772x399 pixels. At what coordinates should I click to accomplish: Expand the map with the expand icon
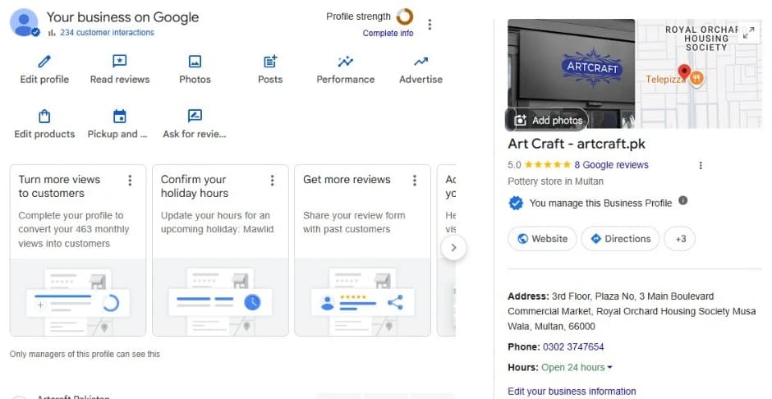click(x=749, y=33)
